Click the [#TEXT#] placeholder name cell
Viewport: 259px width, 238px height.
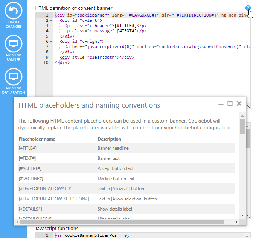tap(27, 158)
